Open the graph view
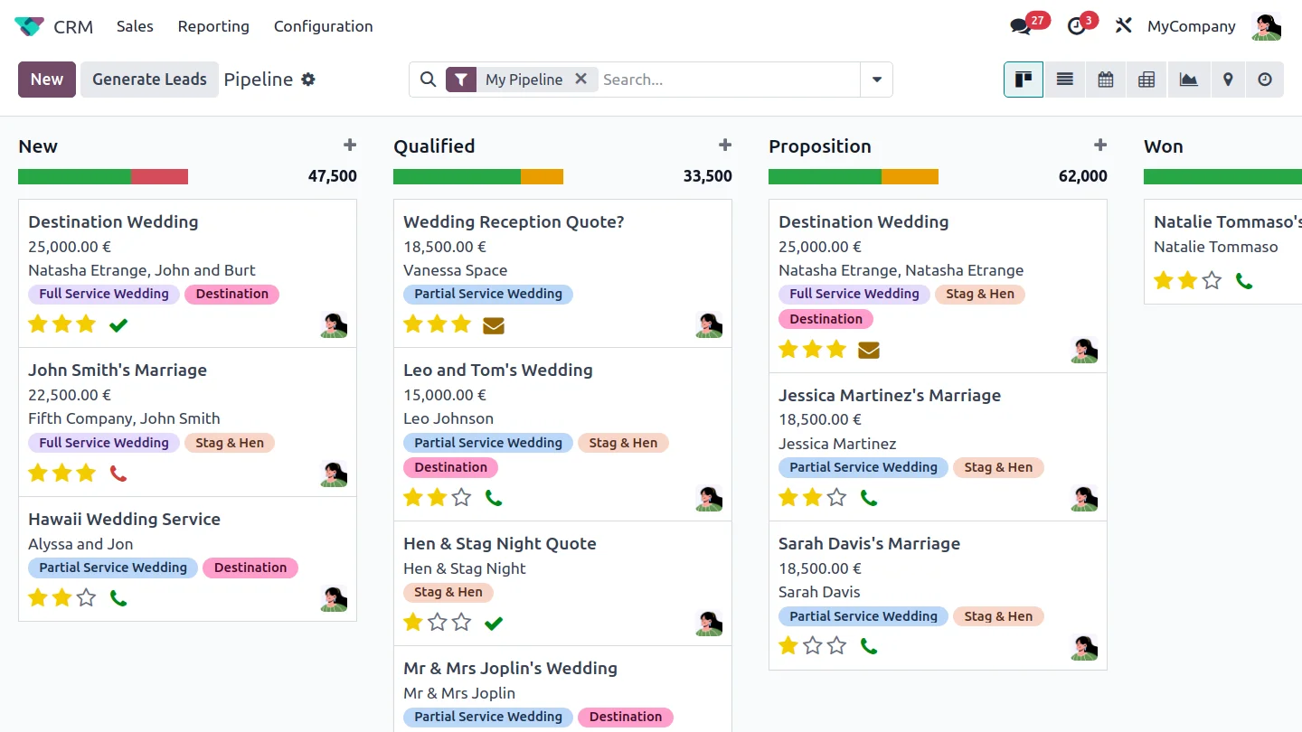The width and height of the screenshot is (1302, 732). tap(1188, 80)
